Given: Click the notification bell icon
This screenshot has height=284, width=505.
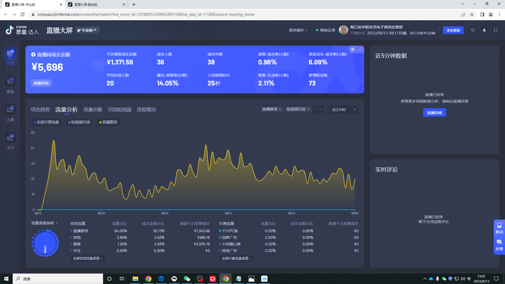Looking at the screenshot, I should (484, 30).
